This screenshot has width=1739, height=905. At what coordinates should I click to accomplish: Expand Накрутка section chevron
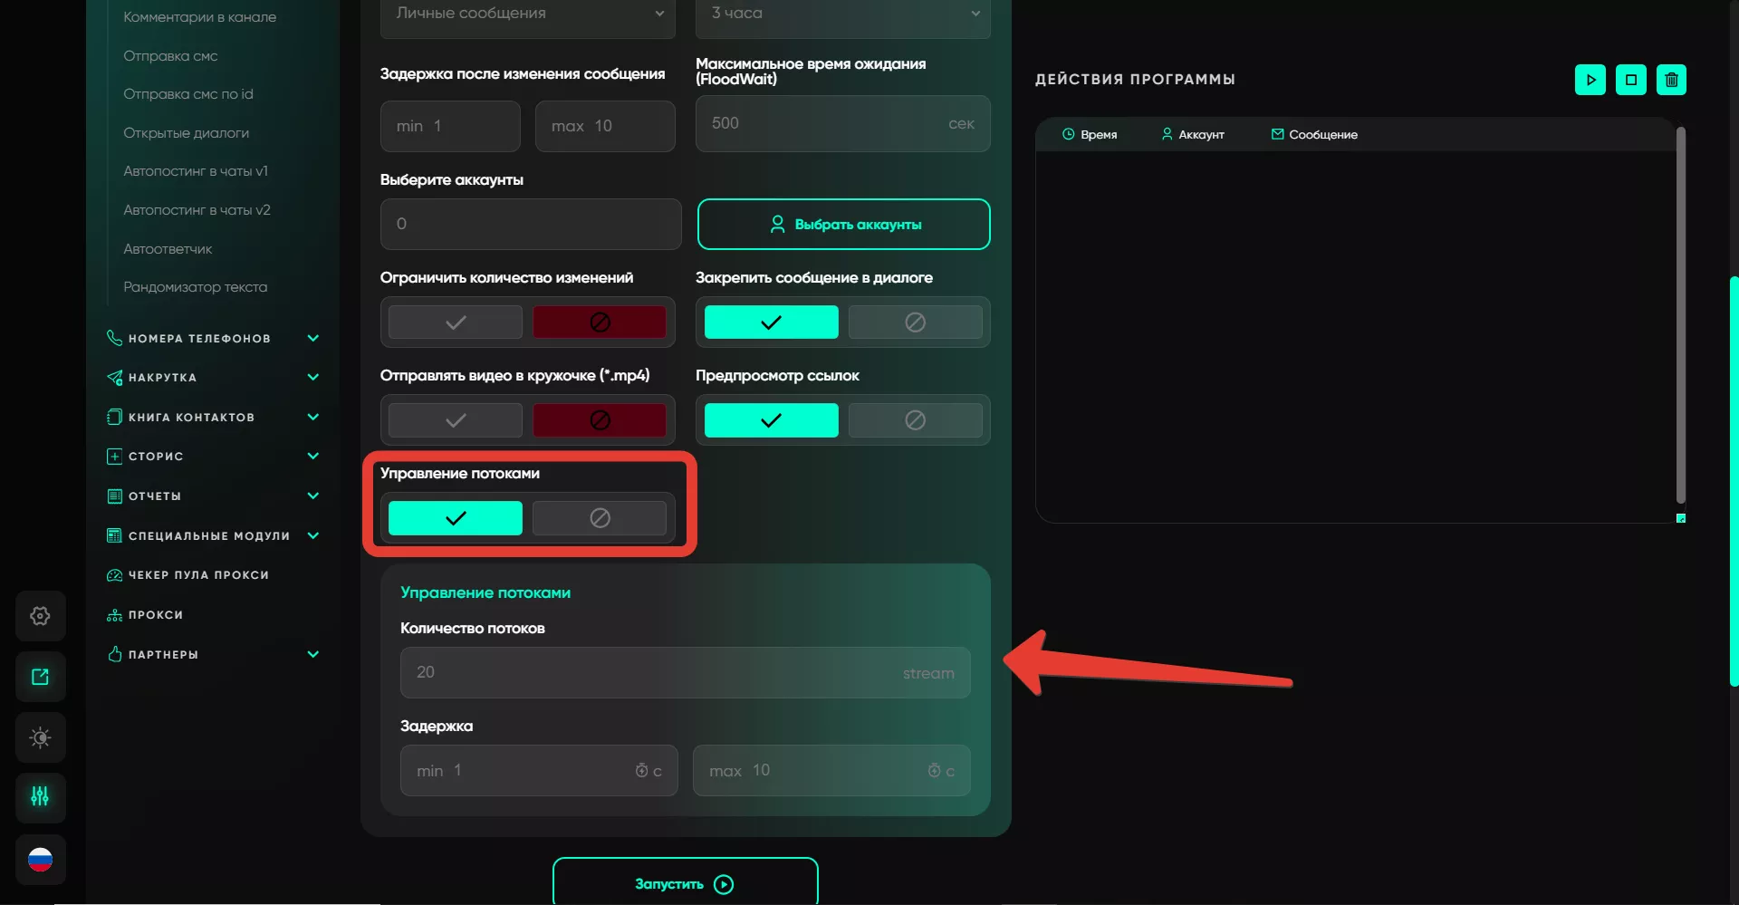tap(313, 377)
